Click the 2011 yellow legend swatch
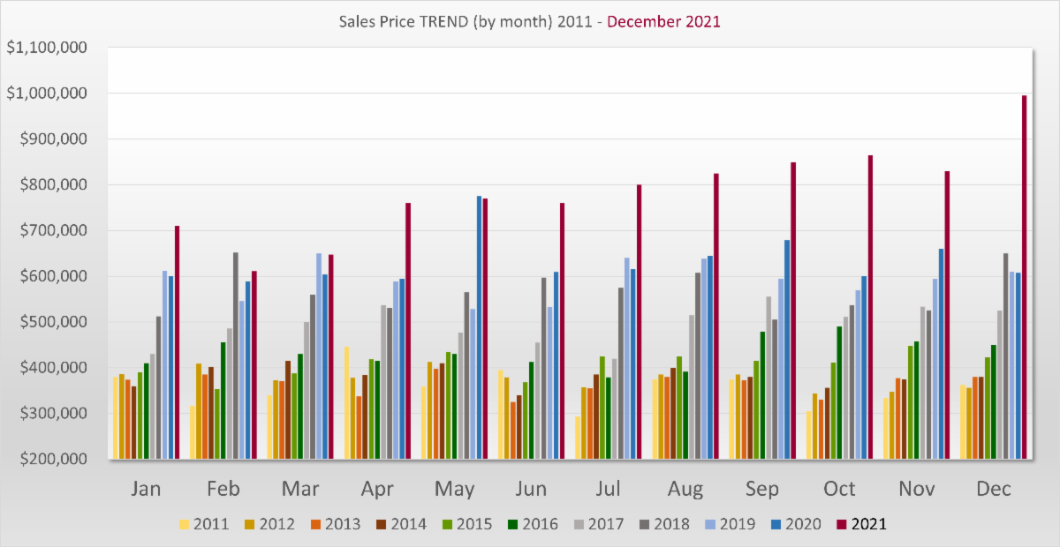The height and width of the screenshot is (547, 1060). (184, 524)
